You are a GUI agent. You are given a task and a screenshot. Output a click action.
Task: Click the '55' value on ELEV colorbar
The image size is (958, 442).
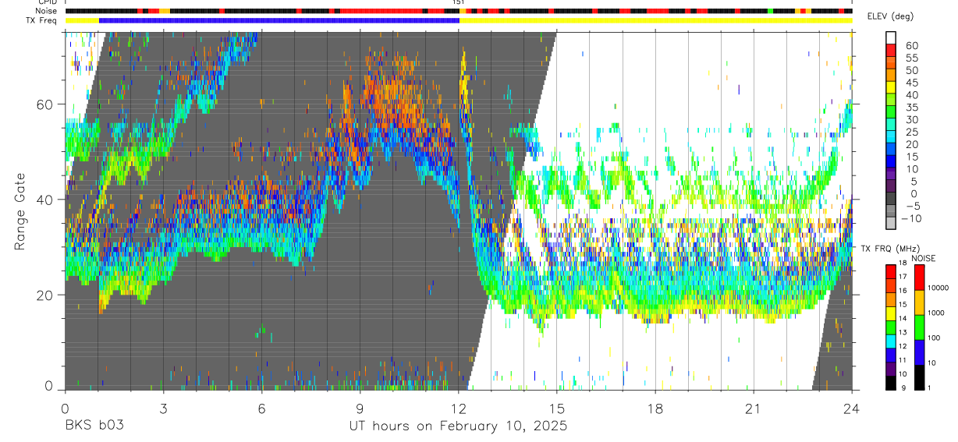pos(910,58)
